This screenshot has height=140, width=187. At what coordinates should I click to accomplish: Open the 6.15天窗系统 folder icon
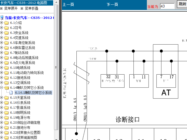coord(6,98)
